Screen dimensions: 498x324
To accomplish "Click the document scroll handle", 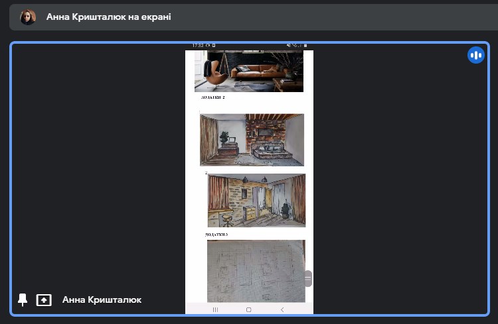I will point(308,278).
